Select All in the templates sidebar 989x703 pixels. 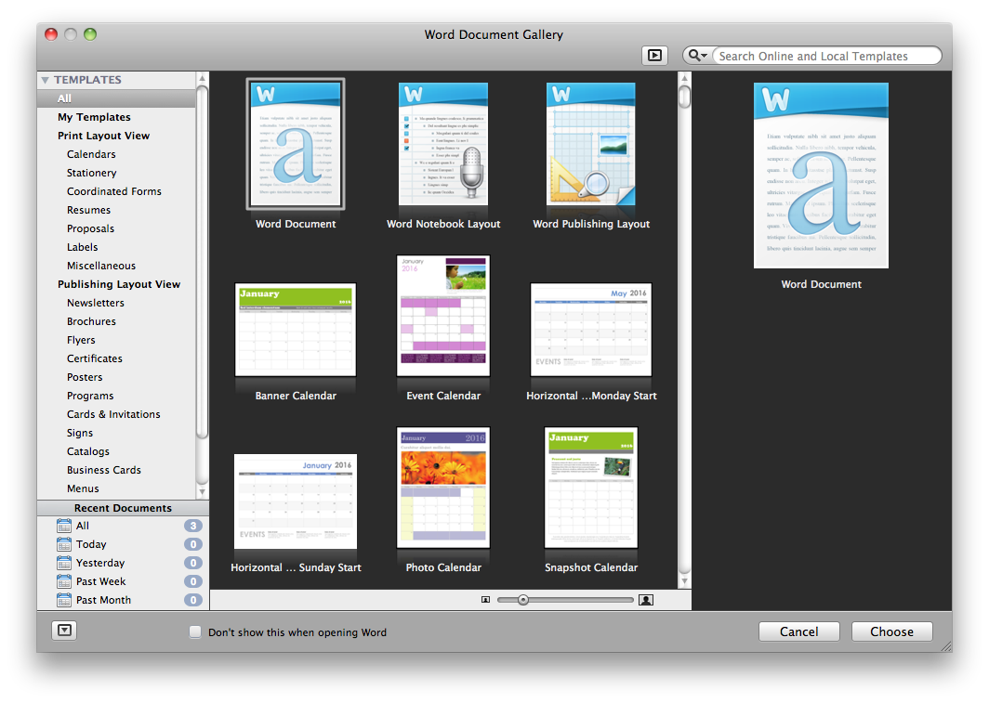pyautogui.click(x=117, y=98)
